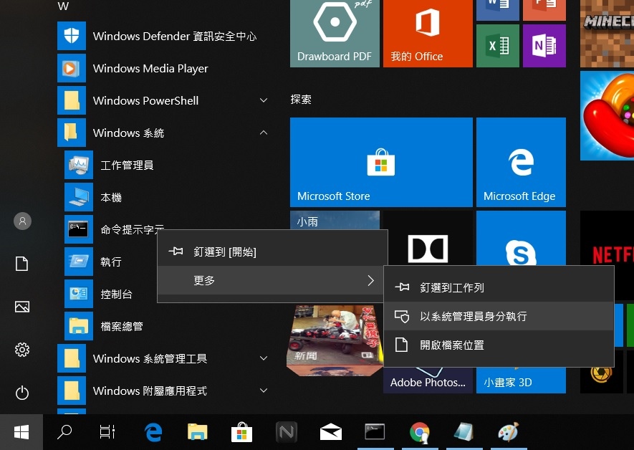
Task: Open the Candy Crush game tile
Action: [x=607, y=115]
